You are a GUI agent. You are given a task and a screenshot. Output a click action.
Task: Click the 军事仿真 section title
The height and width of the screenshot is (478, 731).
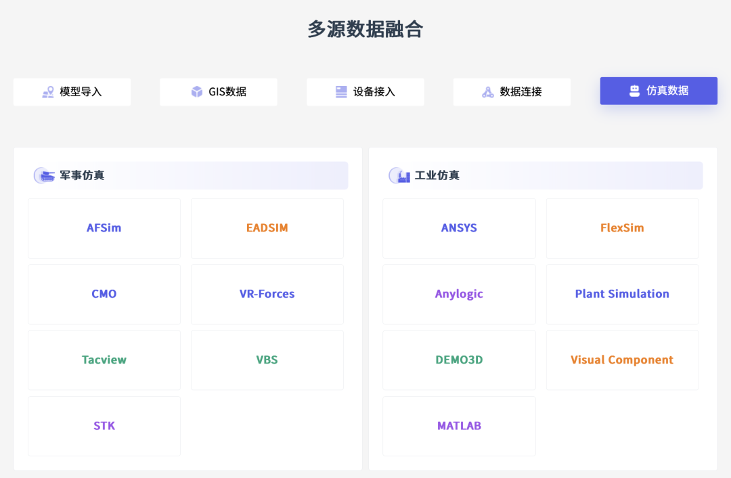point(82,176)
